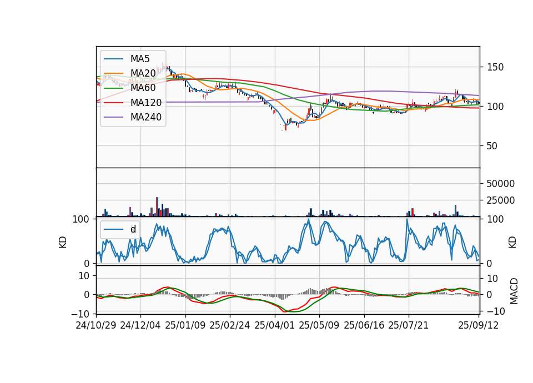Click the 24/12/04 date axis label
Viewport: 533px width, 383px height.
click(x=140, y=325)
